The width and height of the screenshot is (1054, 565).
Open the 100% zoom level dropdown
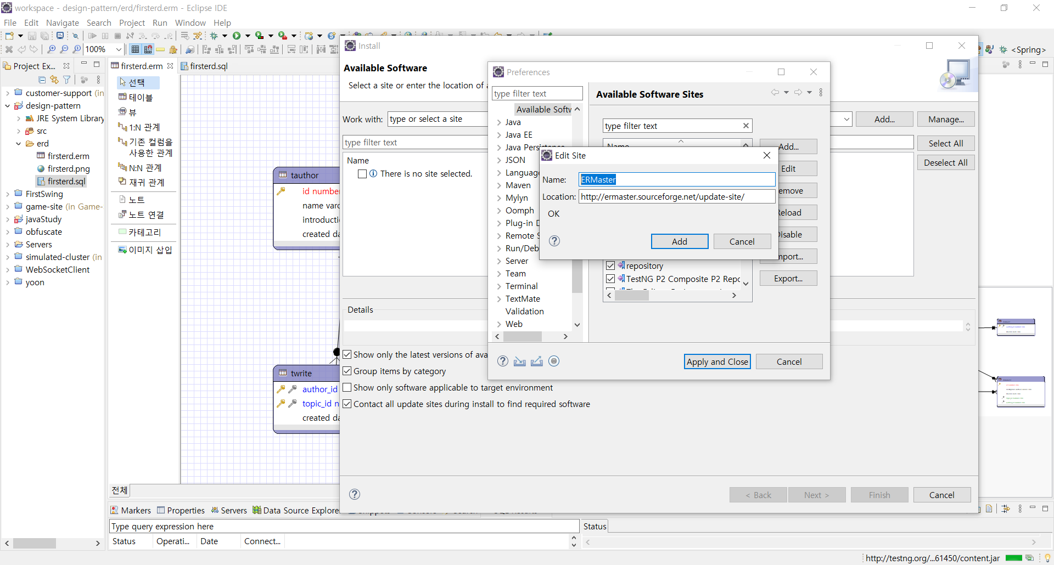(119, 49)
